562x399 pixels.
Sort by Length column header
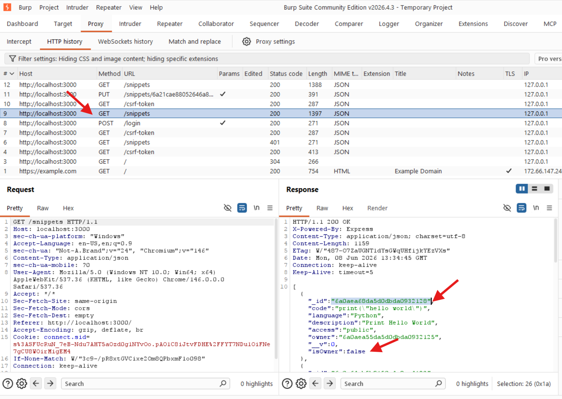[317, 74]
